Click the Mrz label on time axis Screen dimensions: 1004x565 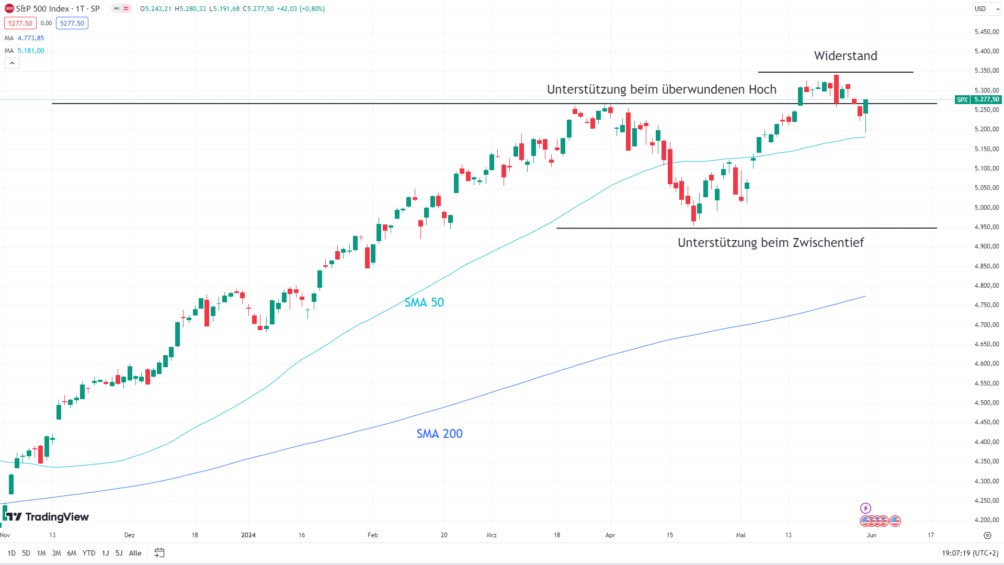[x=492, y=535]
